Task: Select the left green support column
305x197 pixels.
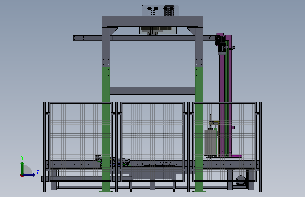Action: pyautogui.click(x=106, y=129)
